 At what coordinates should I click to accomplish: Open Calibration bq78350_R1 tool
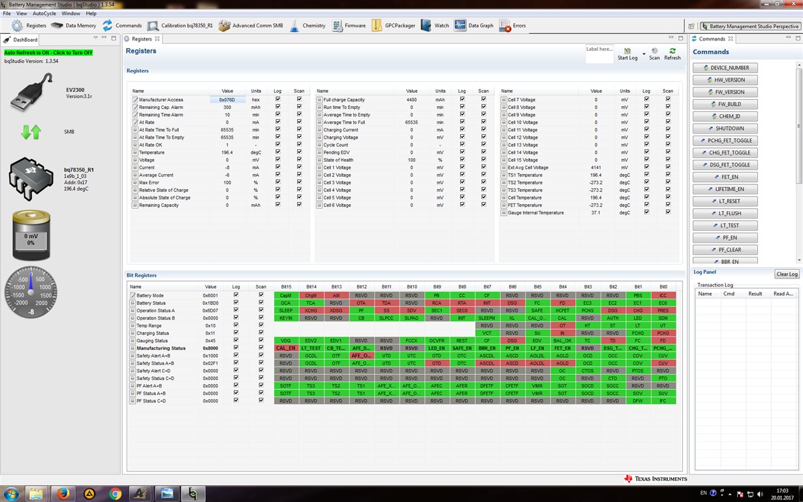pyautogui.click(x=180, y=25)
